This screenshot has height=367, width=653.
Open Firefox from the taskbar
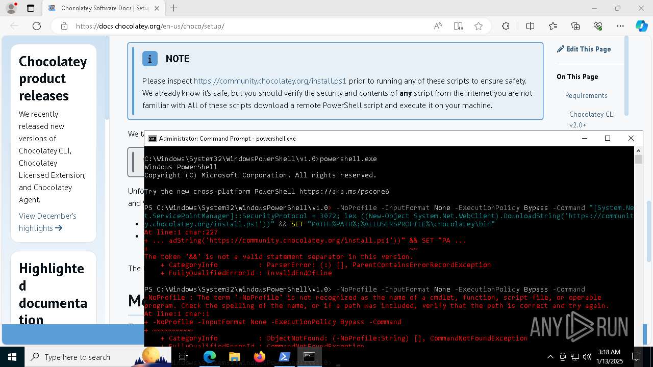click(x=259, y=357)
